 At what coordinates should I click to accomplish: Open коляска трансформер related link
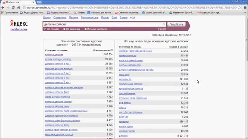click(131, 60)
